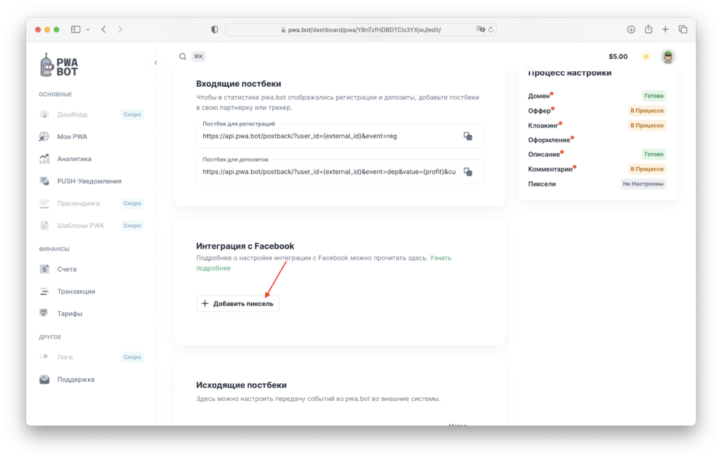The image size is (722, 460).
Task: Navigate to Транзакции page
Action: pyautogui.click(x=76, y=291)
